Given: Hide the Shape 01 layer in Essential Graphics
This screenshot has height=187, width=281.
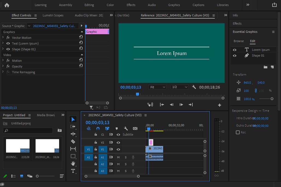Looking at the screenshot, I should click(234, 55).
